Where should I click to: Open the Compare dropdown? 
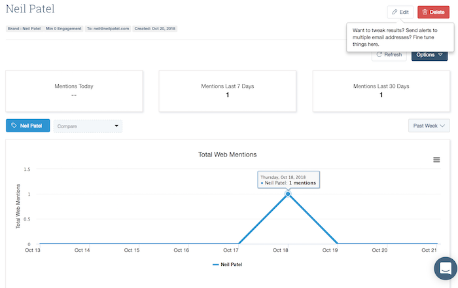pos(88,126)
